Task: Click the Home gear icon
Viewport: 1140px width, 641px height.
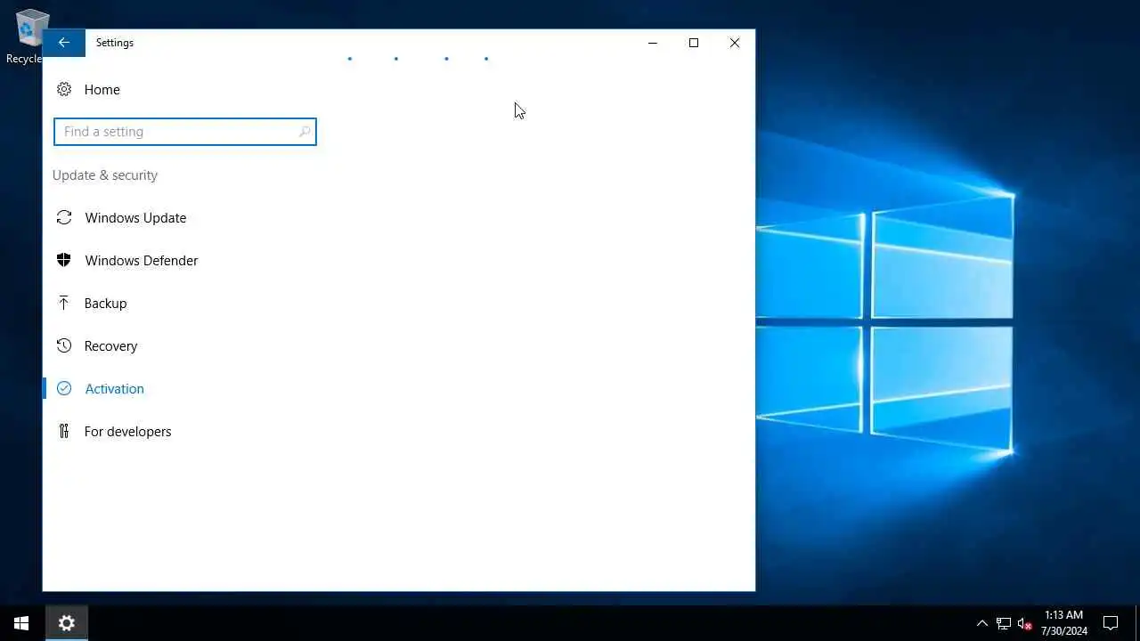Action: [x=63, y=89]
